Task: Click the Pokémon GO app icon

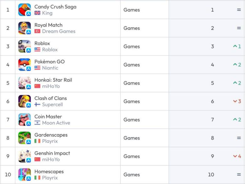Action: click(x=24, y=64)
